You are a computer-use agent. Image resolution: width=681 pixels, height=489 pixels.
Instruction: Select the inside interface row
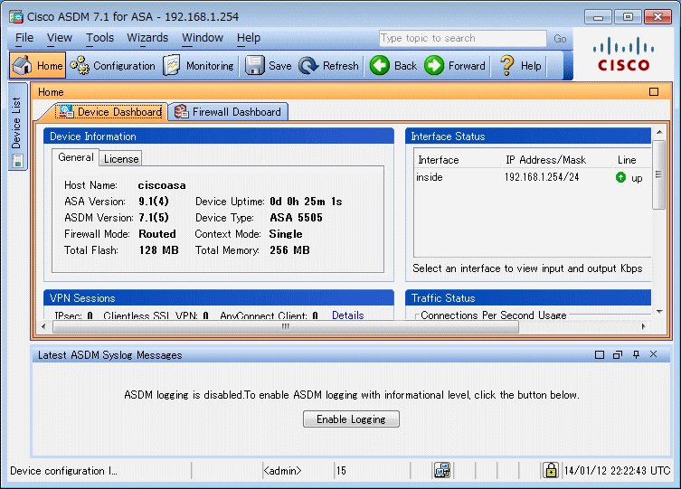coord(532,177)
